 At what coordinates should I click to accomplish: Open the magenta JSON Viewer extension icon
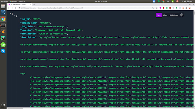tap(160, 8)
